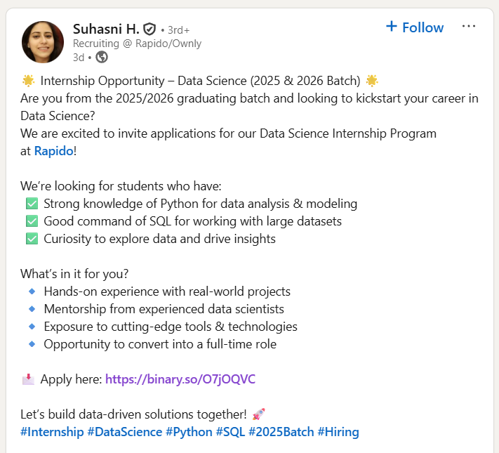Click the green checkmark beside SQL command
This screenshot has width=499, height=453.
click(32, 221)
